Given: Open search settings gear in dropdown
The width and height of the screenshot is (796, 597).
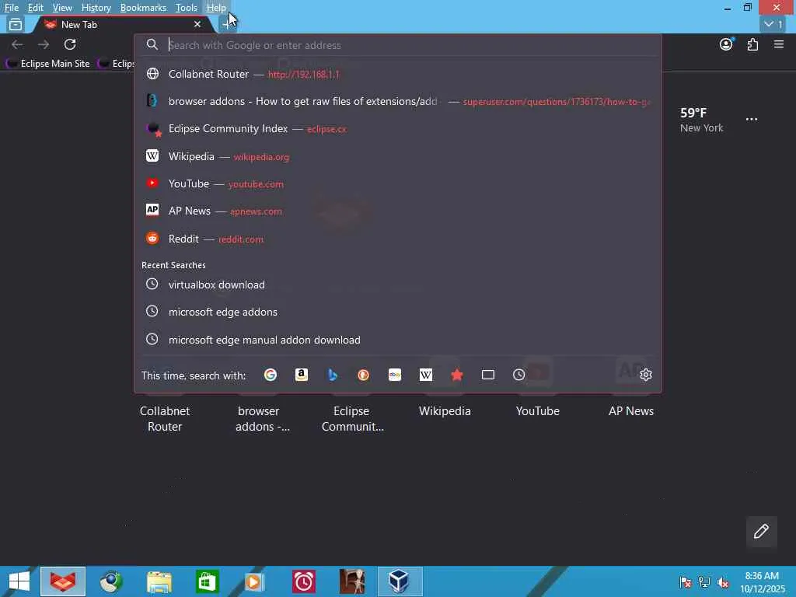Looking at the screenshot, I should click(x=646, y=375).
